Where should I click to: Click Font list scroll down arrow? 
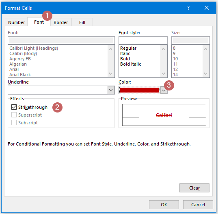[111, 73]
